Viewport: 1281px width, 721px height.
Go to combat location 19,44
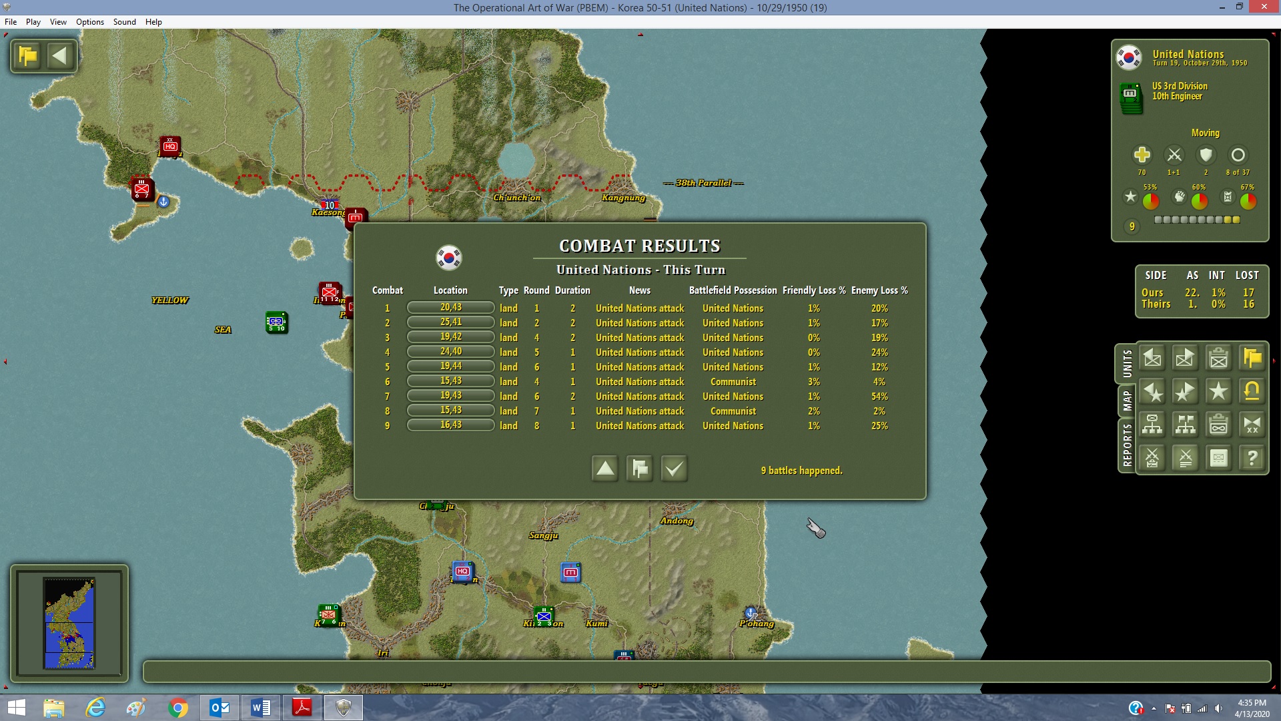450,367
